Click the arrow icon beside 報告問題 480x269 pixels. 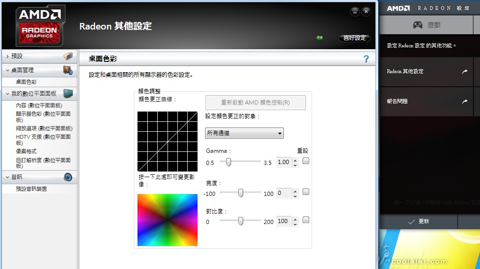click(465, 102)
